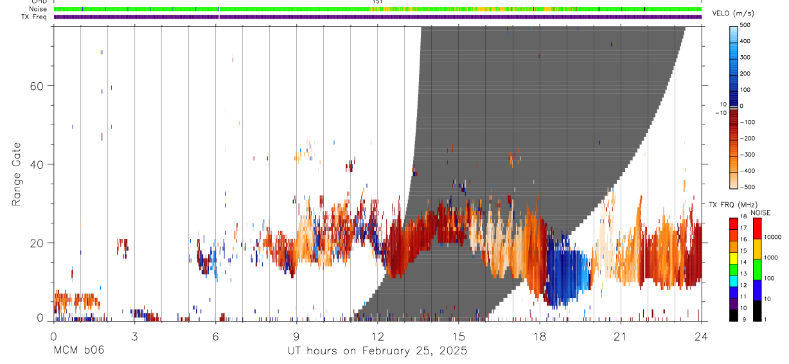Click x-axis tick label 6
Viewport: 789px width, 364px height.
click(215, 336)
